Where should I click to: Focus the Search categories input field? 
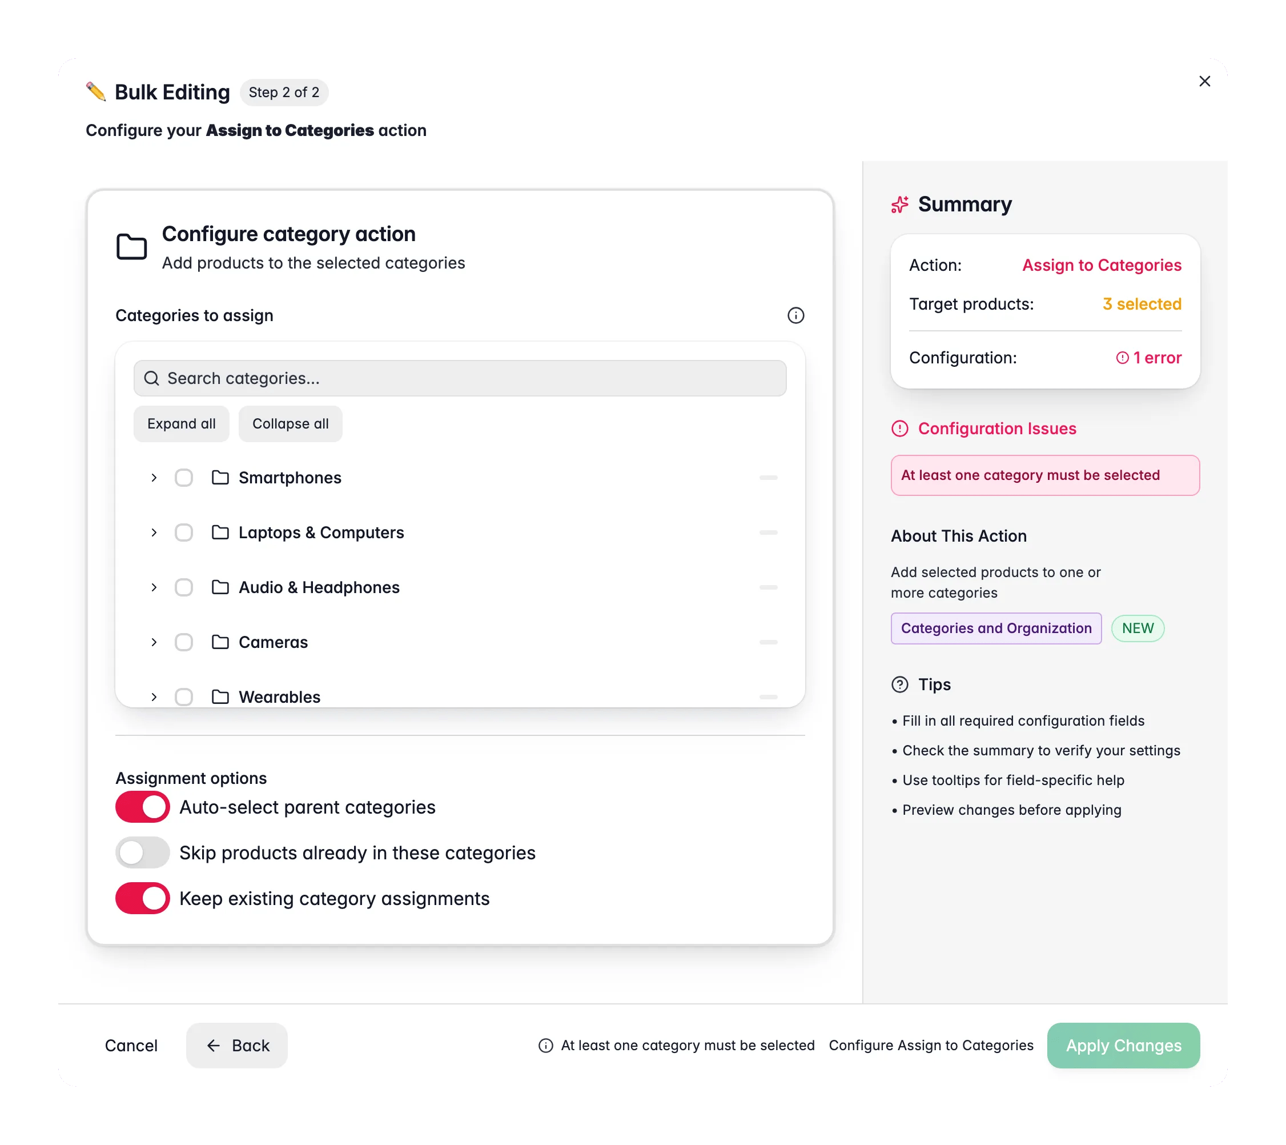(459, 378)
